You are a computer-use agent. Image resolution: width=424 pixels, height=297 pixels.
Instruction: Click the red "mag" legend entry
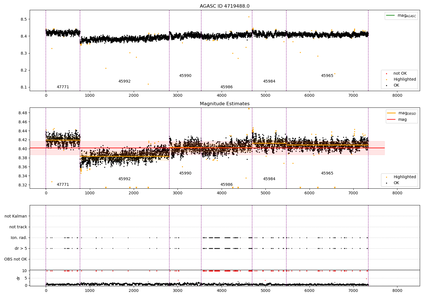(x=403, y=120)
